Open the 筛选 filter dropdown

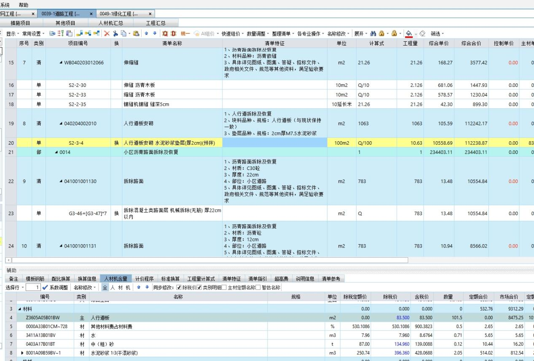click(x=437, y=34)
